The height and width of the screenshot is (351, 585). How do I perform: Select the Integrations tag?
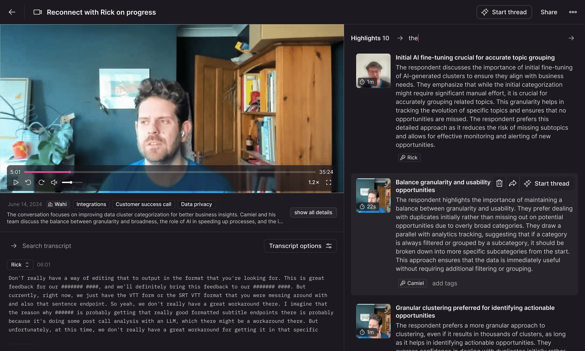click(x=91, y=204)
